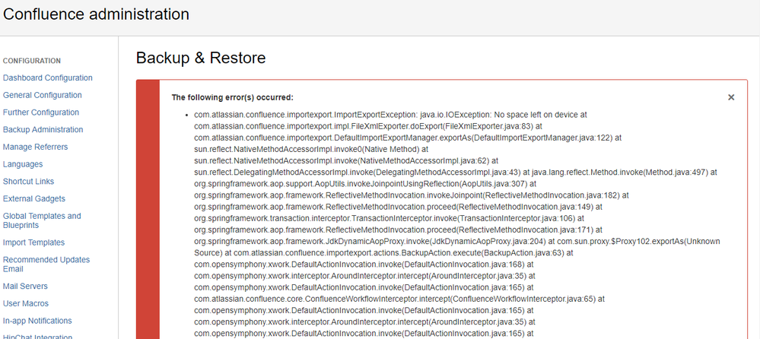Open General Configuration settings
Viewport: 760px width, 339px height.
[x=42, y=96]
